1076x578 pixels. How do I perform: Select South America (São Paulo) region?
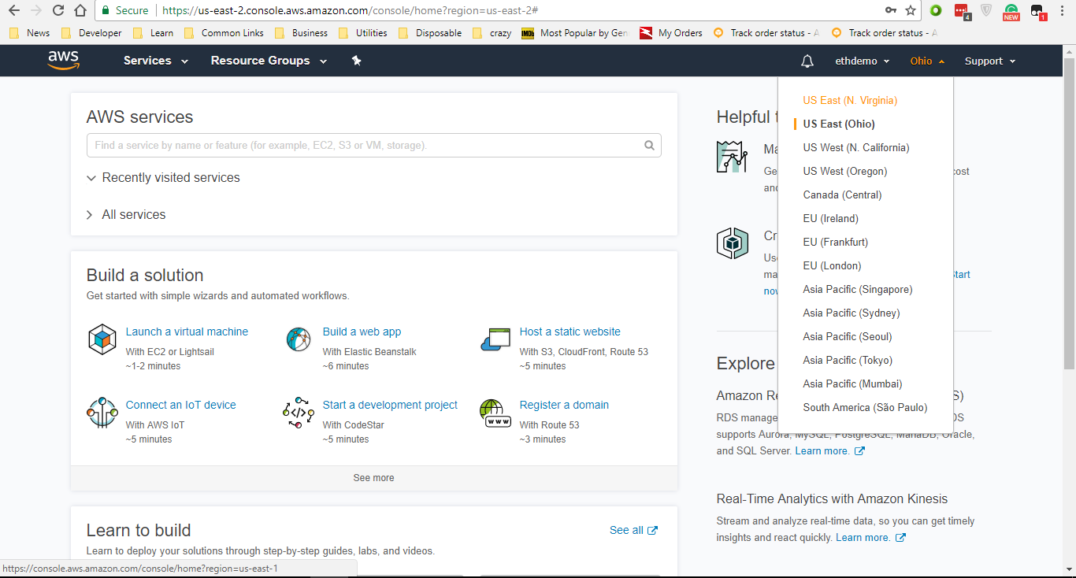(865, 407)
